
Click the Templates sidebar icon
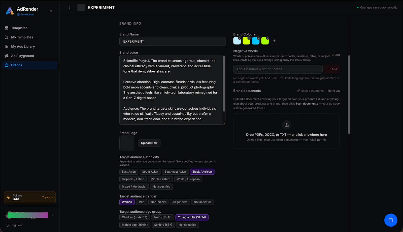pos(7,28)
